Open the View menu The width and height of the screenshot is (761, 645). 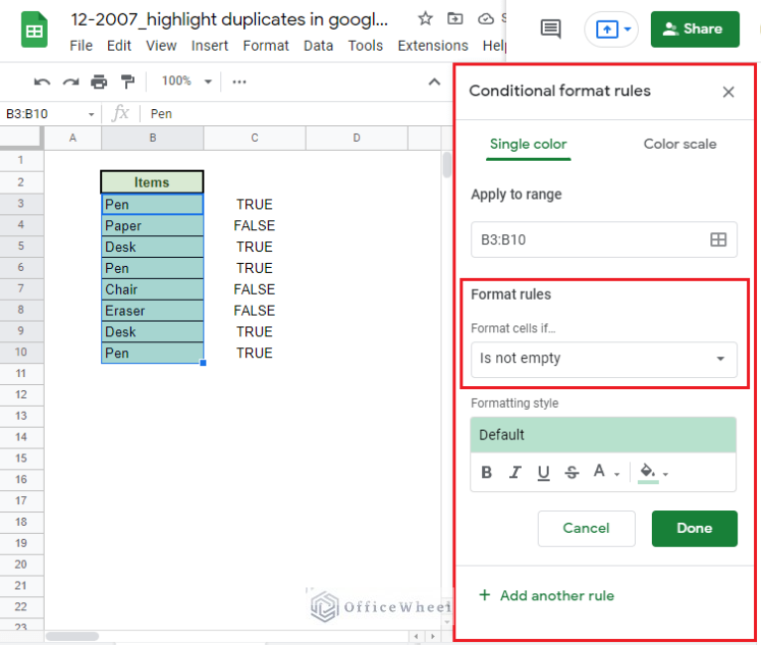(161, 46)
